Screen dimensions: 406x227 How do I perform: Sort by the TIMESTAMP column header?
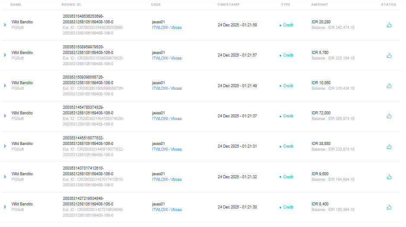[x=228, y=4]
